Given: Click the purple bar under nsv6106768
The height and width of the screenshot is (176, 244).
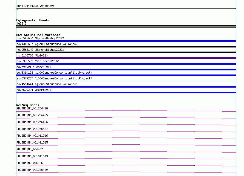Looking at the screenshot, I should (x=126, y=58).
